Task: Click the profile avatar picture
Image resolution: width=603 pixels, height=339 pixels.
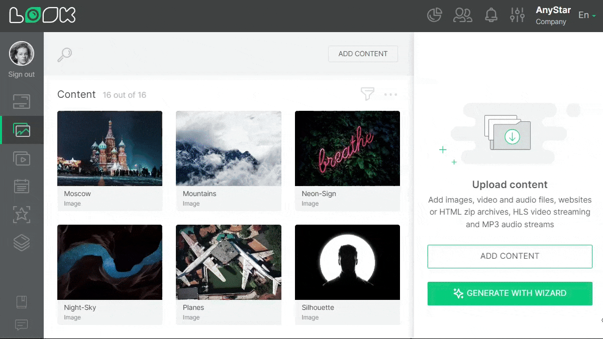Action: tap(21, 53)
